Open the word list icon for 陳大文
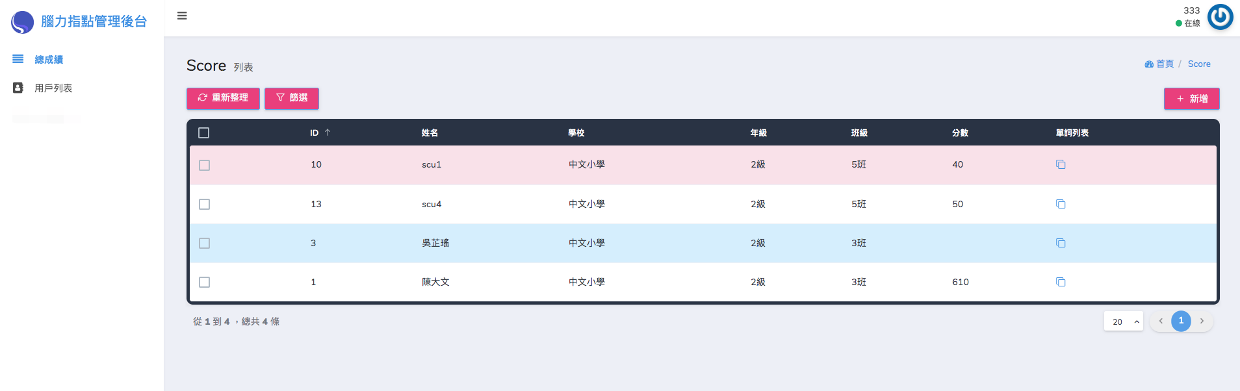This screenshot has height=391, width=1240. 1061,282
